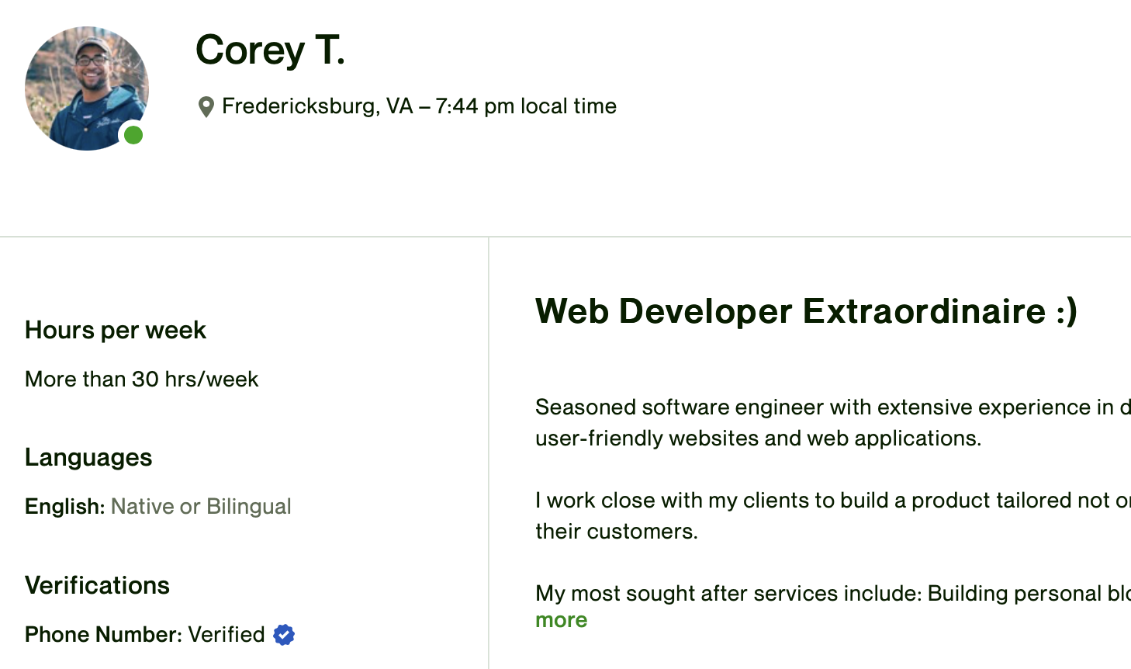Click the location pin icon

point(206,107)
